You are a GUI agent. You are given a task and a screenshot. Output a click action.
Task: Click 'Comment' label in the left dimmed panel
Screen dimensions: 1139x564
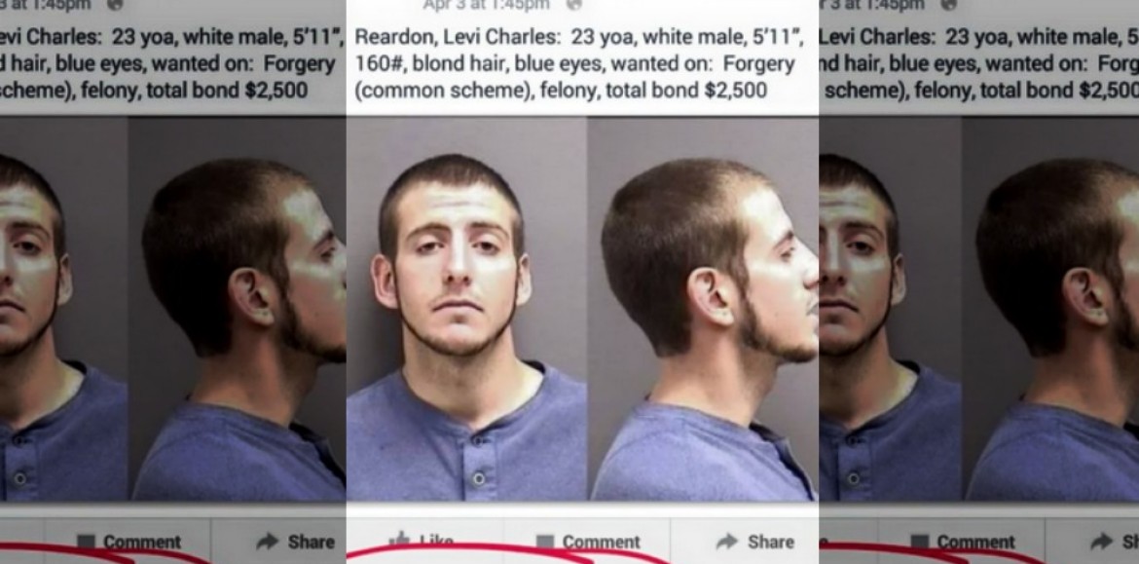[142, 542]
